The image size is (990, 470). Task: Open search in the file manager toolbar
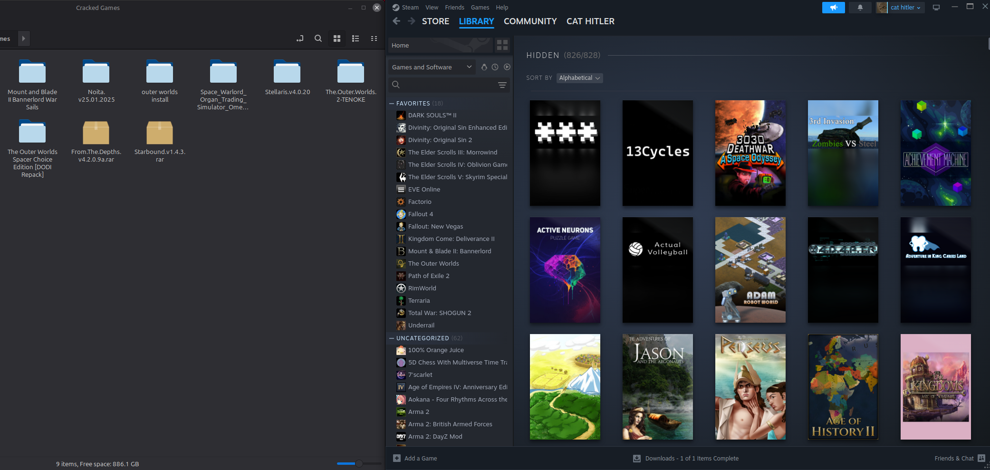[318, 38]
